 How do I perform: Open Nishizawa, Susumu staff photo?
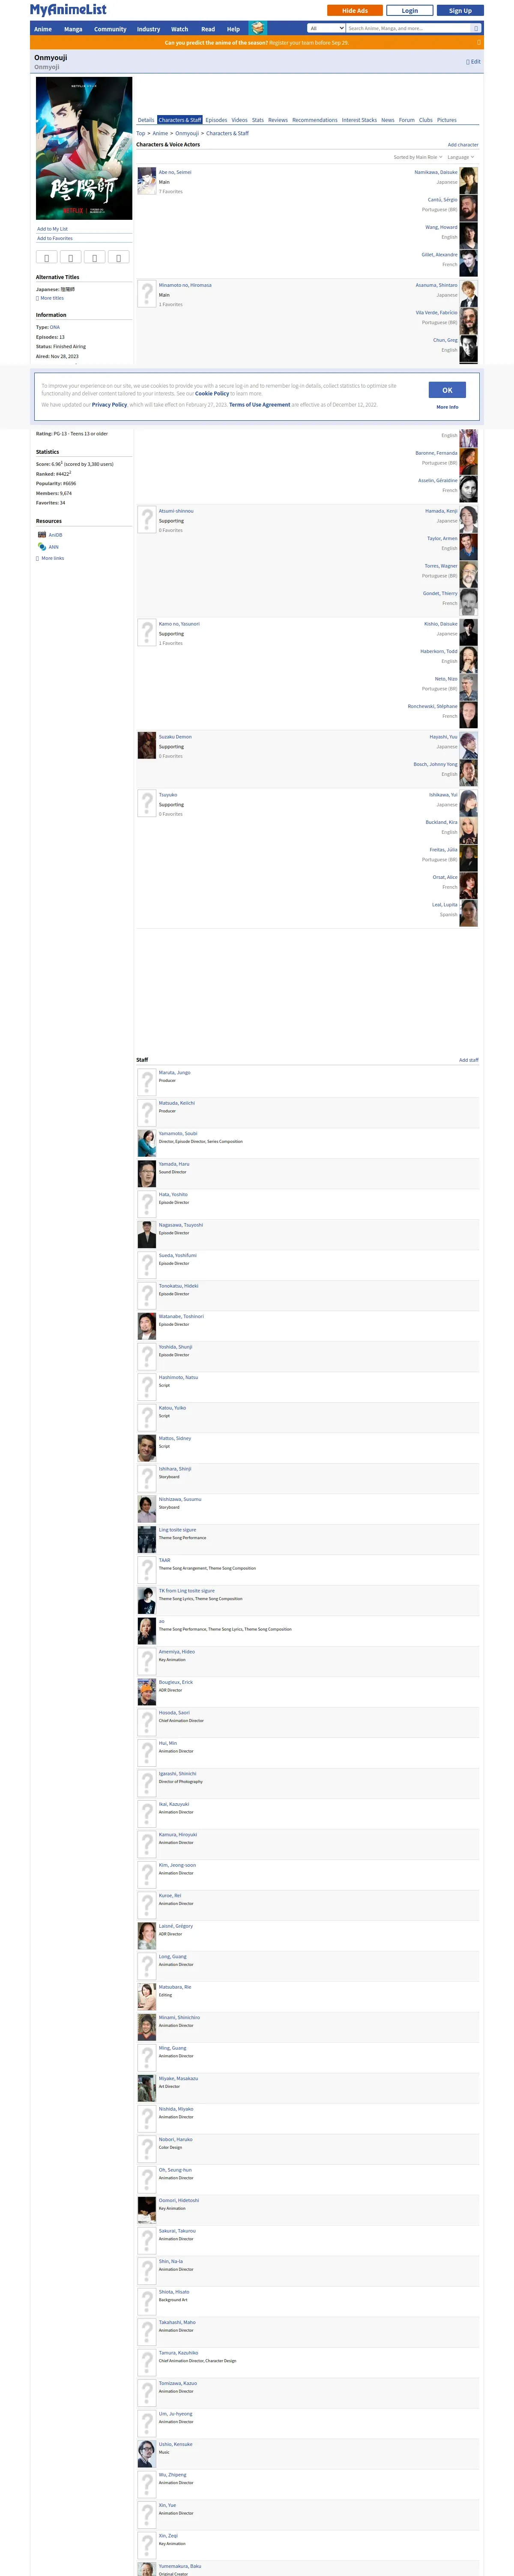coord(147,1510)
